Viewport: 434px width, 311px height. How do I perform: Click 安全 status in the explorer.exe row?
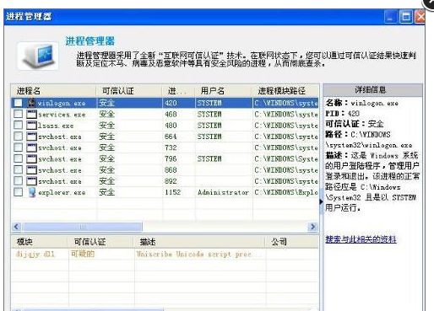107,192
